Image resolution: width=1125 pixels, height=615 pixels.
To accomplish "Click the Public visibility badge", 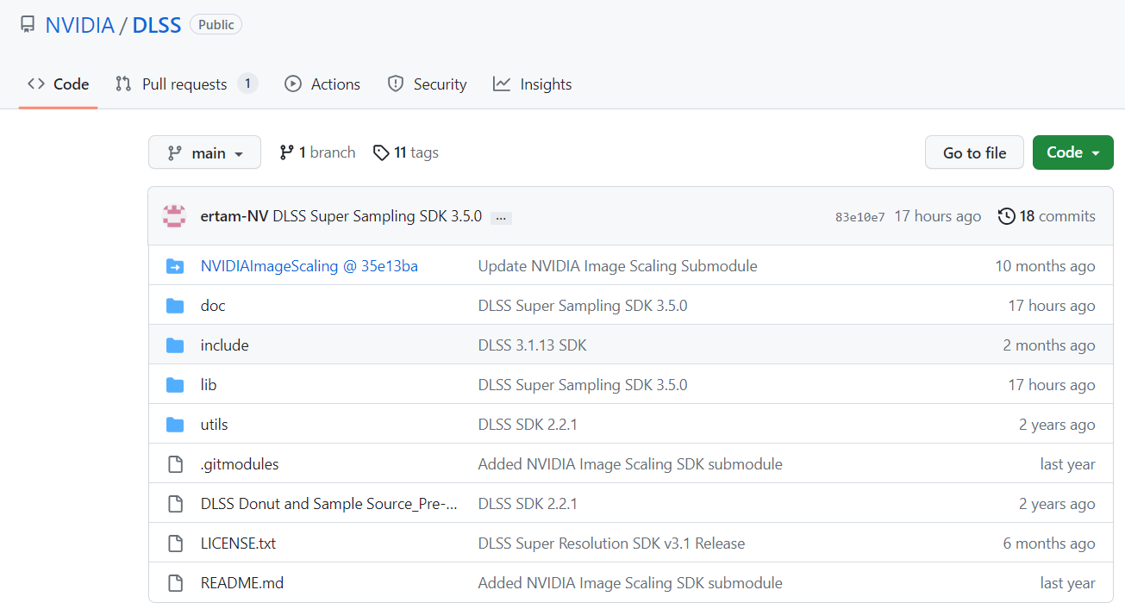I will (x=216, y=25).
